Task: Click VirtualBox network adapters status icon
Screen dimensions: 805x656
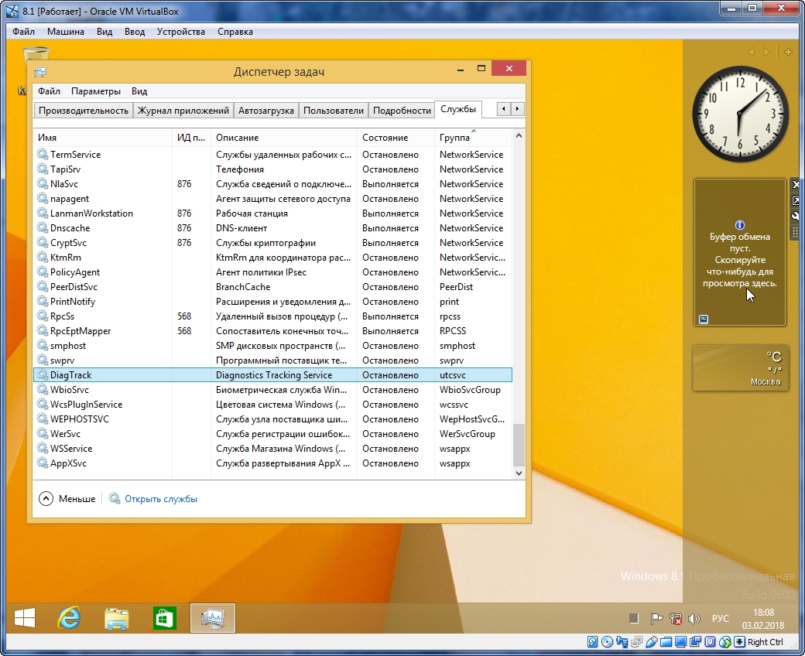Action: click(636, 641)
